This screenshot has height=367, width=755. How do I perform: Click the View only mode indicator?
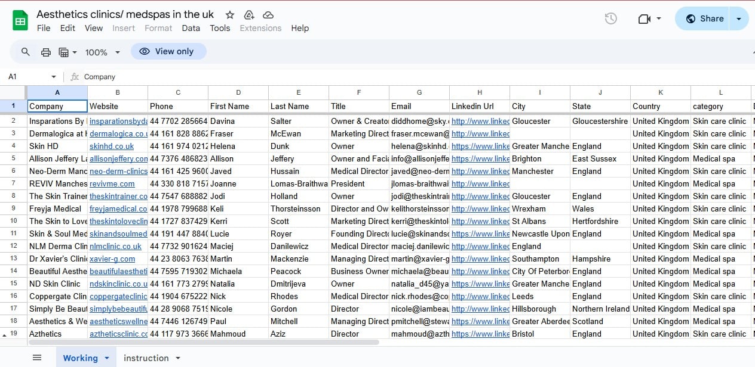click(x=168, y=51)
